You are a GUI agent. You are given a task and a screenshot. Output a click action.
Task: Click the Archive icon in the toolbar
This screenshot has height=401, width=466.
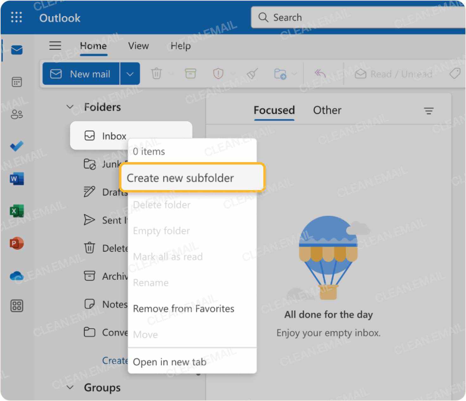click(x=190, y=73)
